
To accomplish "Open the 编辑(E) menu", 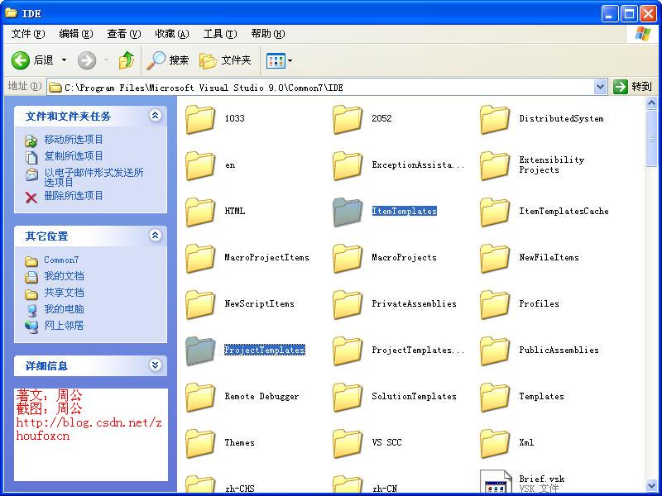I will 76,34.
